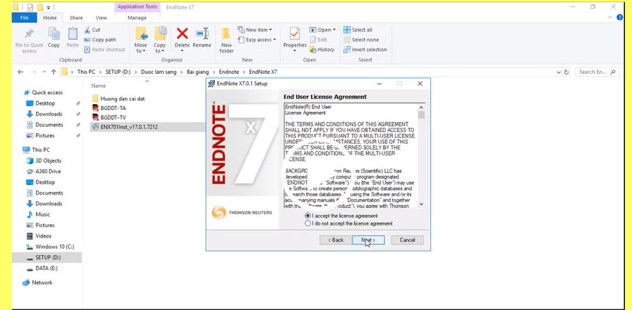Click Back in EndNote Setup
Screen dimensions: 632x310
pos(336,241)
